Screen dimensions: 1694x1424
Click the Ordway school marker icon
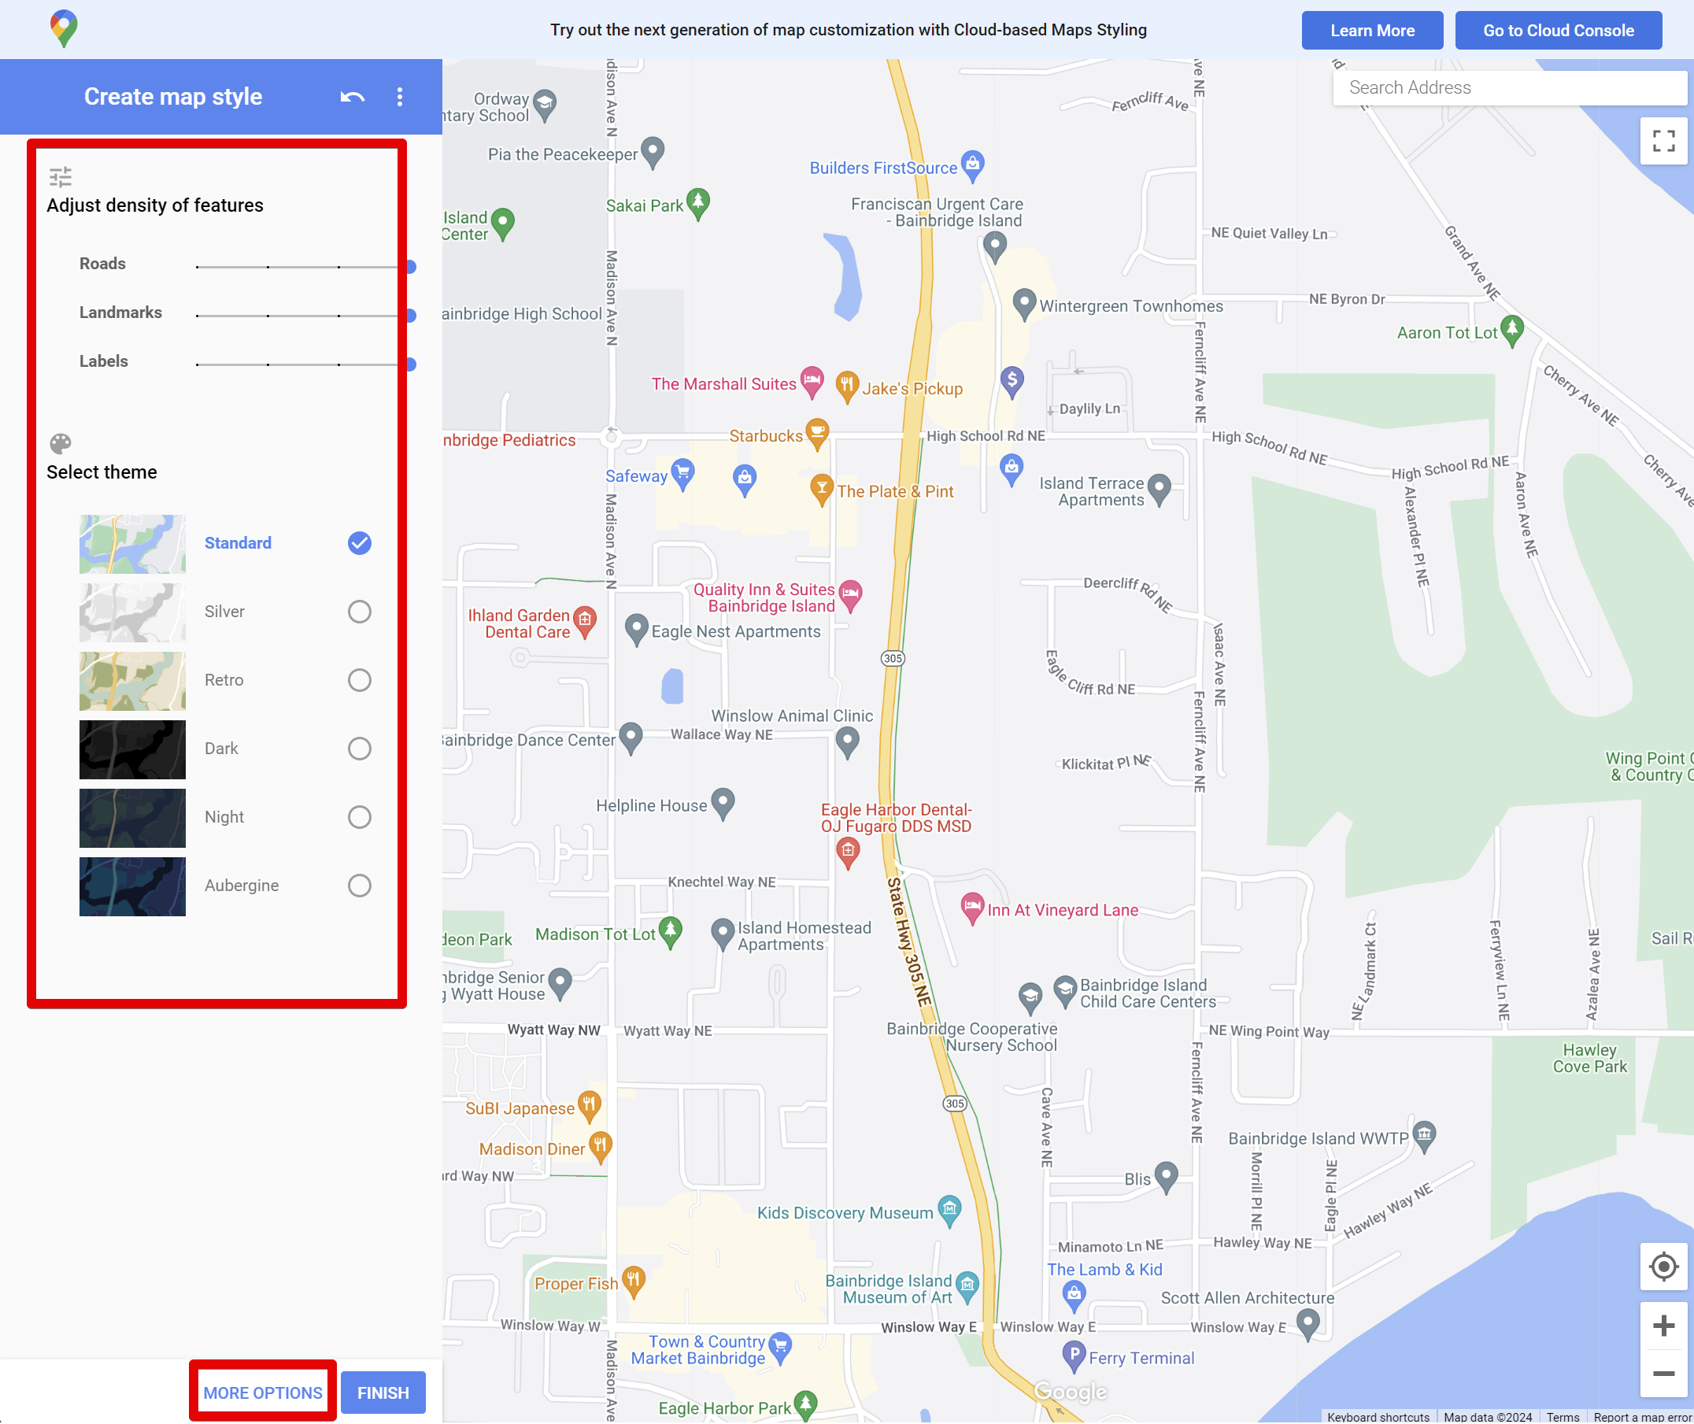(546, 105)
